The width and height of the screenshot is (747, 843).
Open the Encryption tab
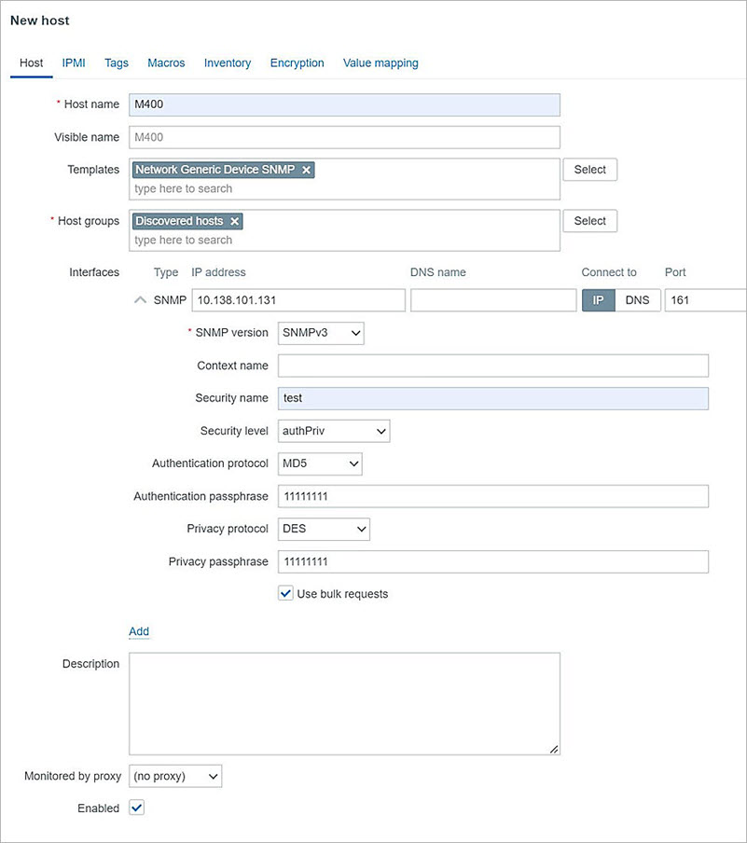click(297, 62)
